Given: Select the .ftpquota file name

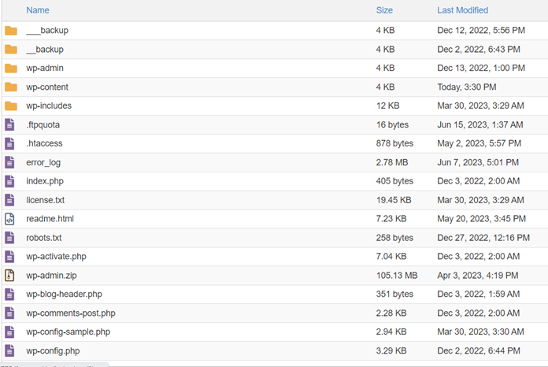Looking at the screenshot, I should (43, 124).
